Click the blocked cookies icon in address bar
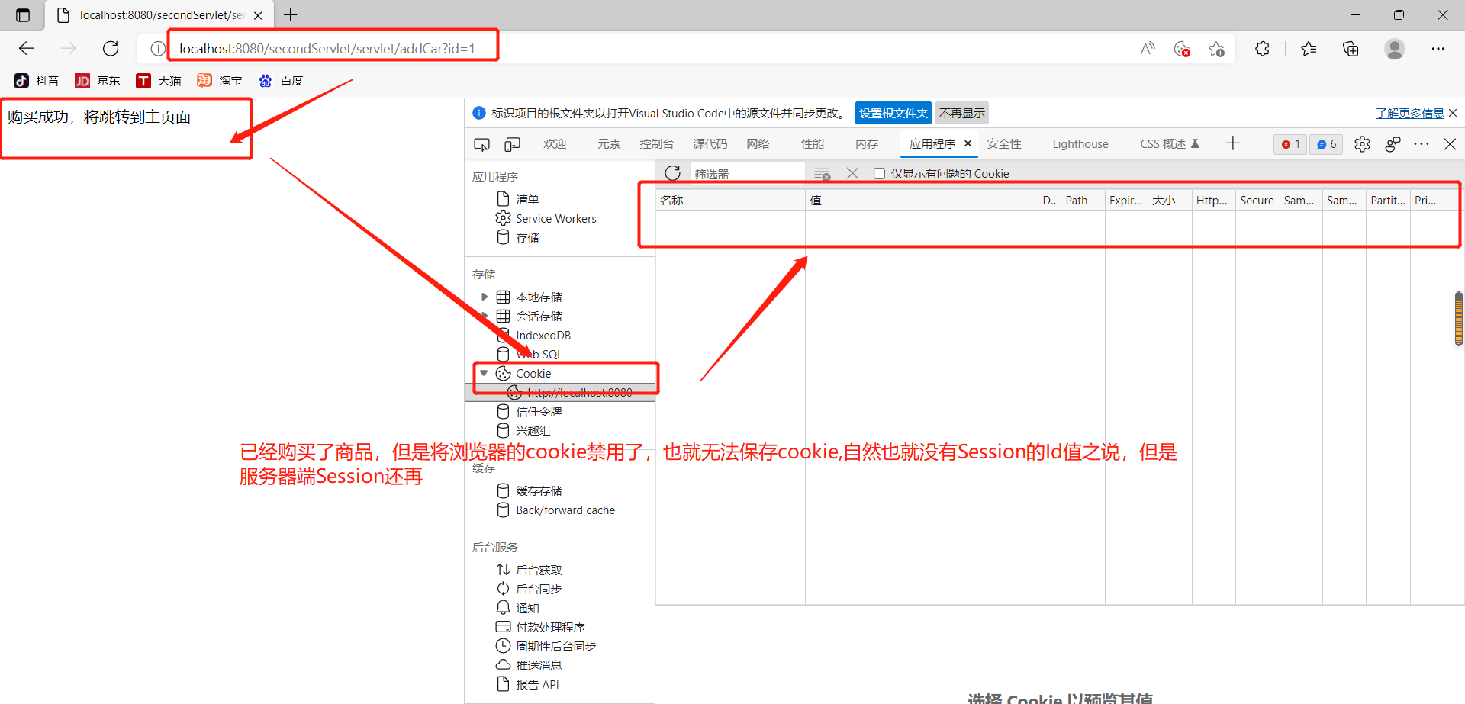The width and height of the screenshot is (1465, 704). coord(1182,49)
